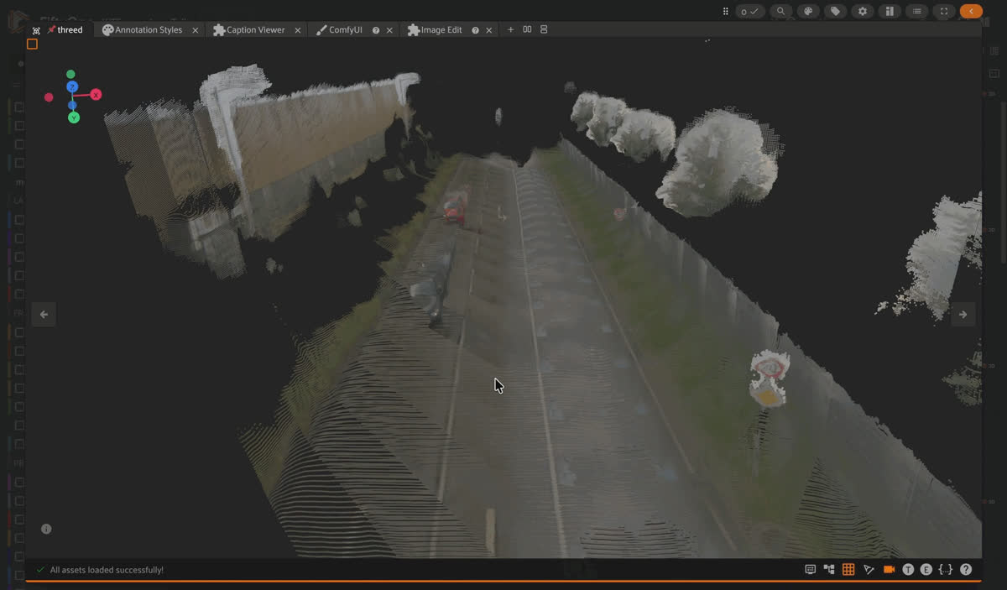Image resolution: width=1007 pixels, height=590 pixels.
Task: Open display settings gear
Action: pos(863,11)
